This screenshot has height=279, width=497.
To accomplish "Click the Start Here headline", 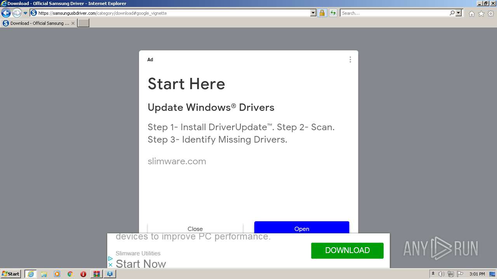I will (186, 84).
